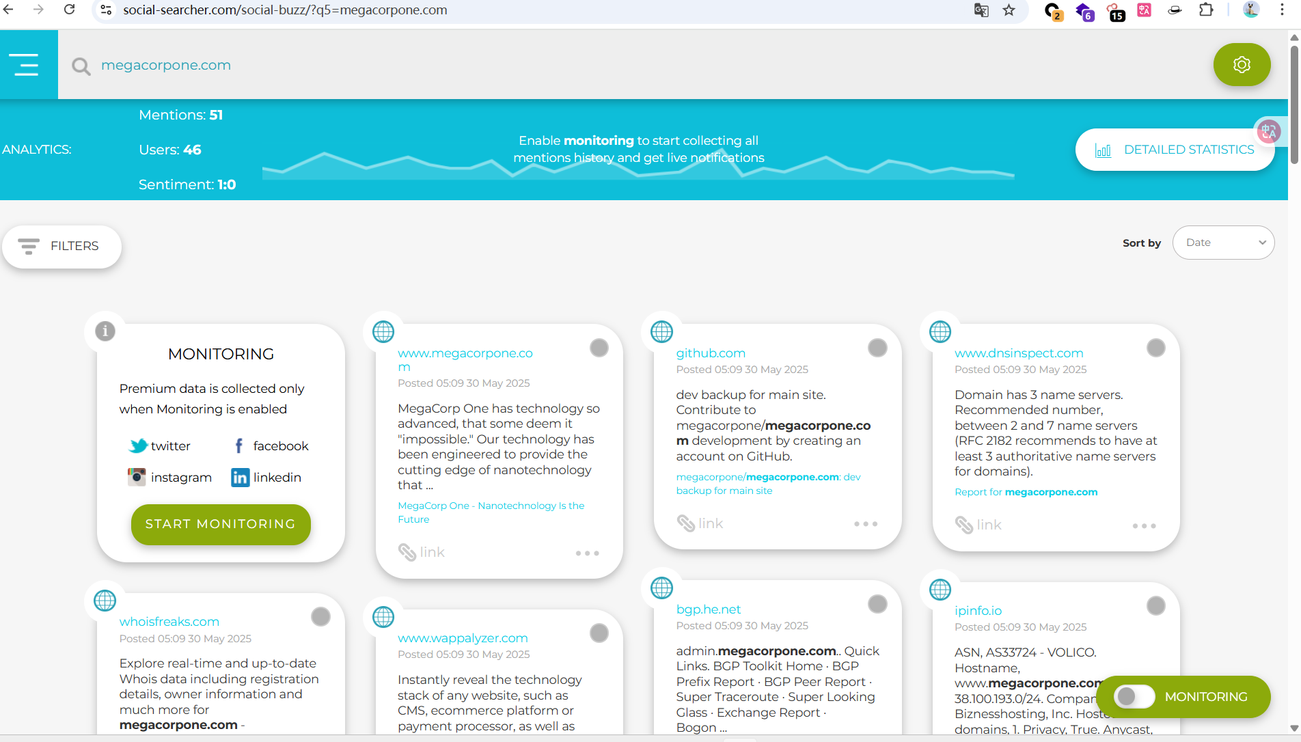Click globe icon on www.megacorpone.com card

(383, 332)
